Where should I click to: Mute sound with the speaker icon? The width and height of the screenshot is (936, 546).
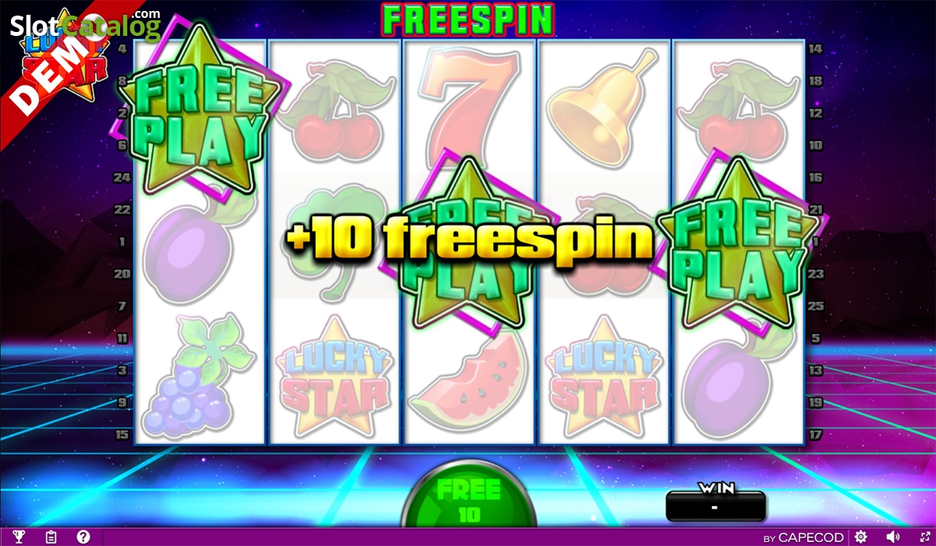coord(894,537)
